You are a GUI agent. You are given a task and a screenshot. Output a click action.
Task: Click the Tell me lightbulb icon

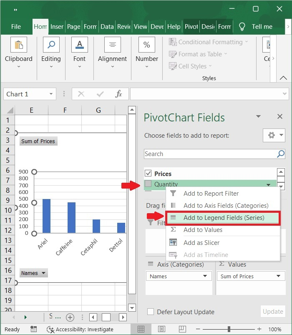pos(242,27)
